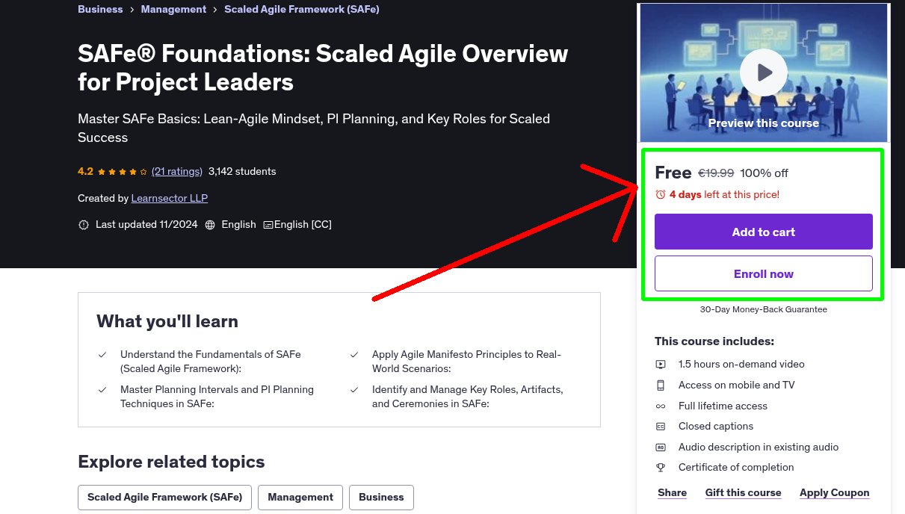Click Audio description in existing audio text
This screenshot has width=905, height=514.
coord(759,447)
